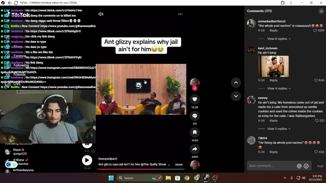Reply to kent_mcluven's comment
This screenshot has width=326, height=183.
(x=274, y=80)
